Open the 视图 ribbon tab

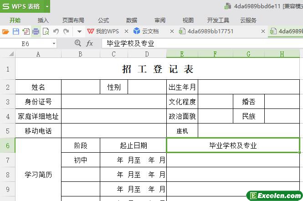click(x=188, y=21)
